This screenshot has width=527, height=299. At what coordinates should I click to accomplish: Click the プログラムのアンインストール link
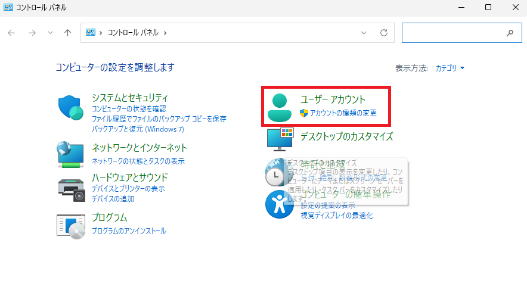[x=129, y=231]
